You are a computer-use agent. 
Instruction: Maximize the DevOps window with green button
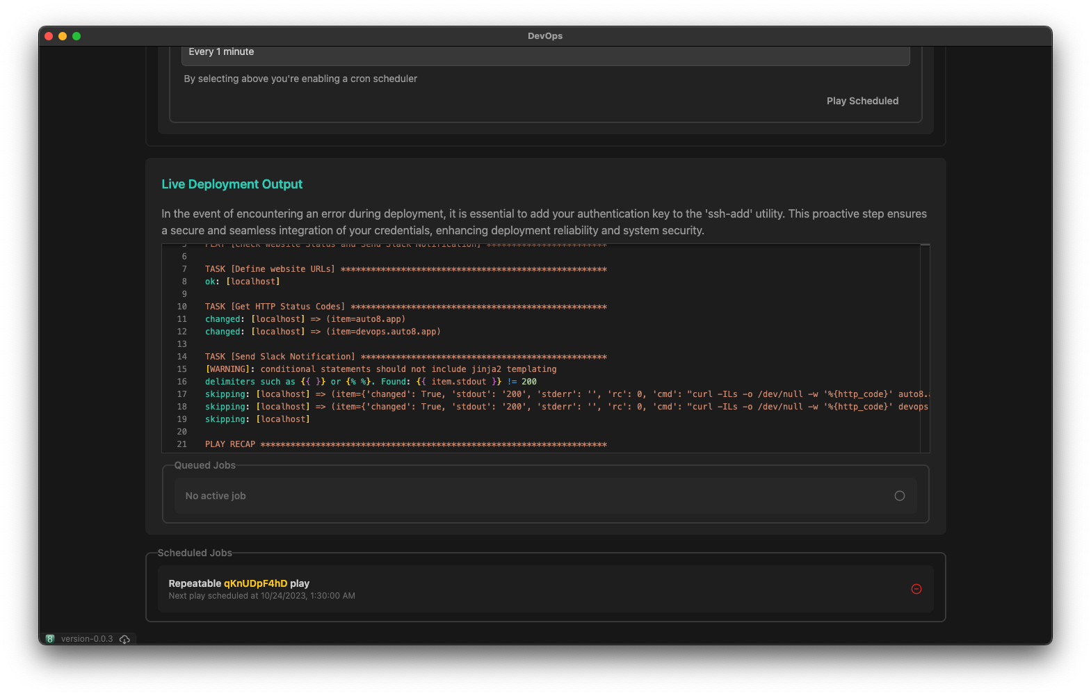click(x=76, y=36)
